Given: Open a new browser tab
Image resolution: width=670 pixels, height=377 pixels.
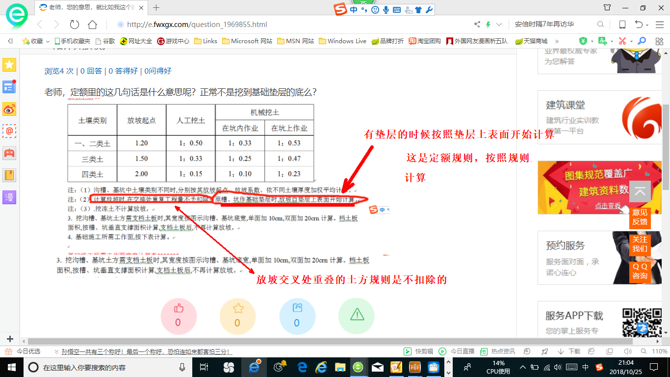Looking at the screenshot, I should 156,7.
